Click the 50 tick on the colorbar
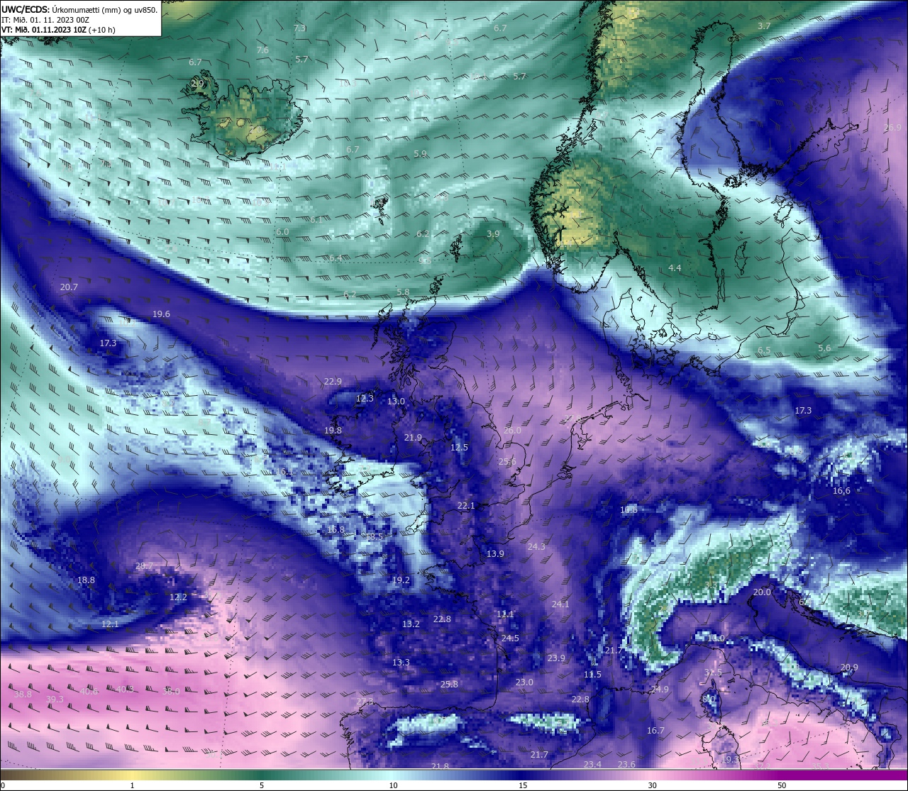The width and height of the screenshot is (908, 791). [x=782, y=785]
